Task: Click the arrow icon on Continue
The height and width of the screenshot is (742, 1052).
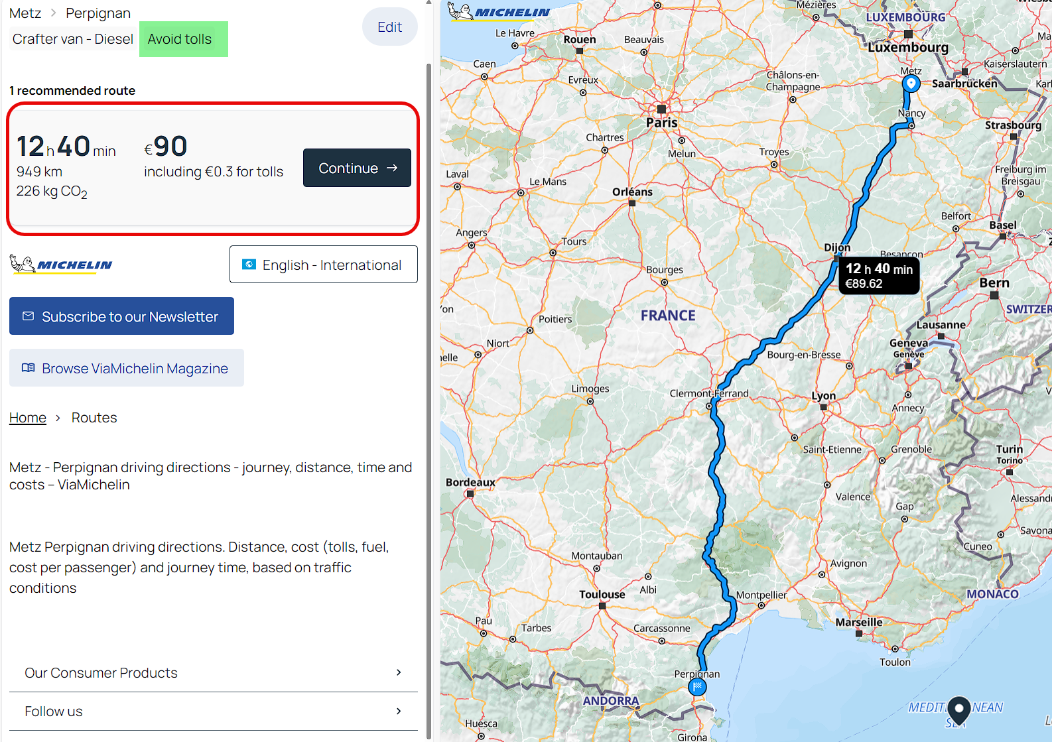Action: point(392,168)
